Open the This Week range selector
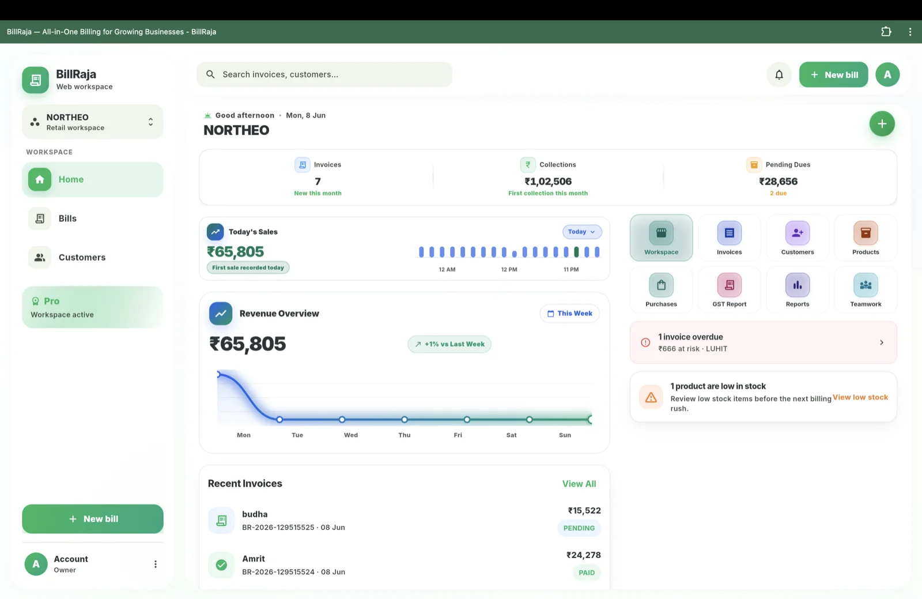The height and width of the screenshot is (599, 922). (569, 314)
